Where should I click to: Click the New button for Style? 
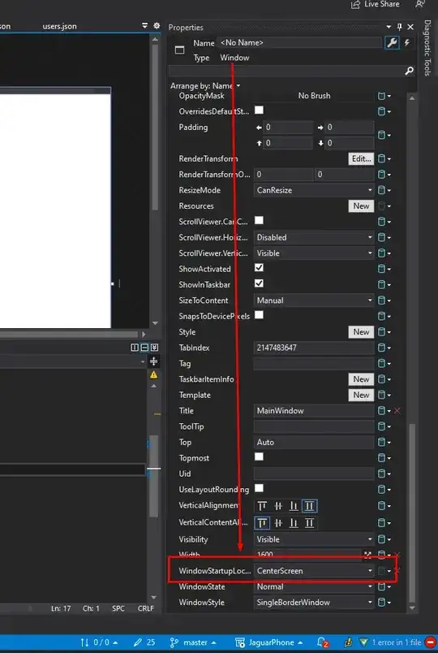pyautogui.click(x=361, y=332)
